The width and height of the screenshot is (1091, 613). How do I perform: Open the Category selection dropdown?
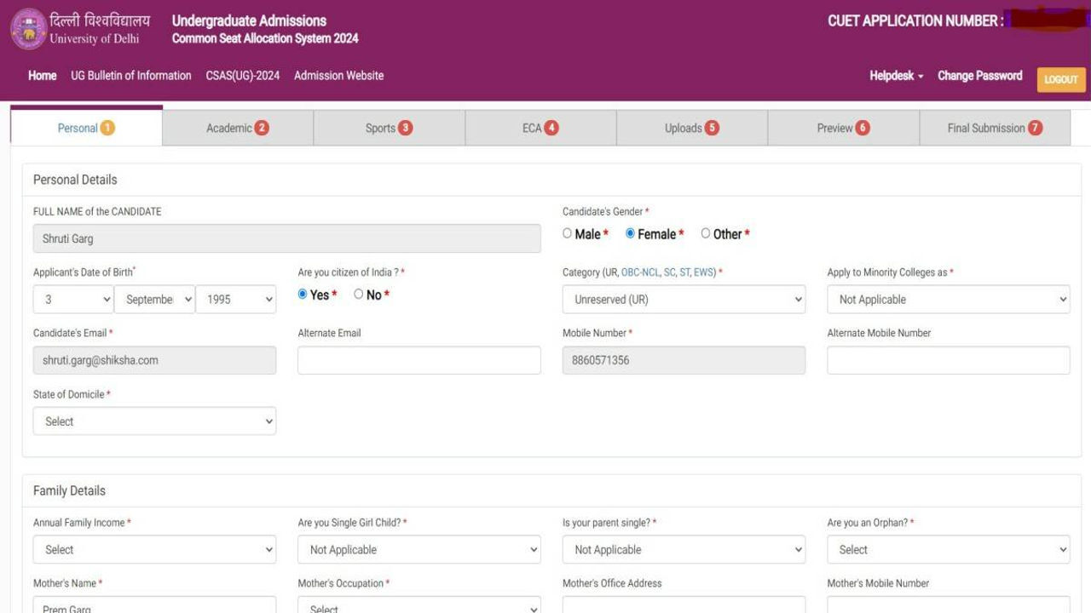pos(684,299)
